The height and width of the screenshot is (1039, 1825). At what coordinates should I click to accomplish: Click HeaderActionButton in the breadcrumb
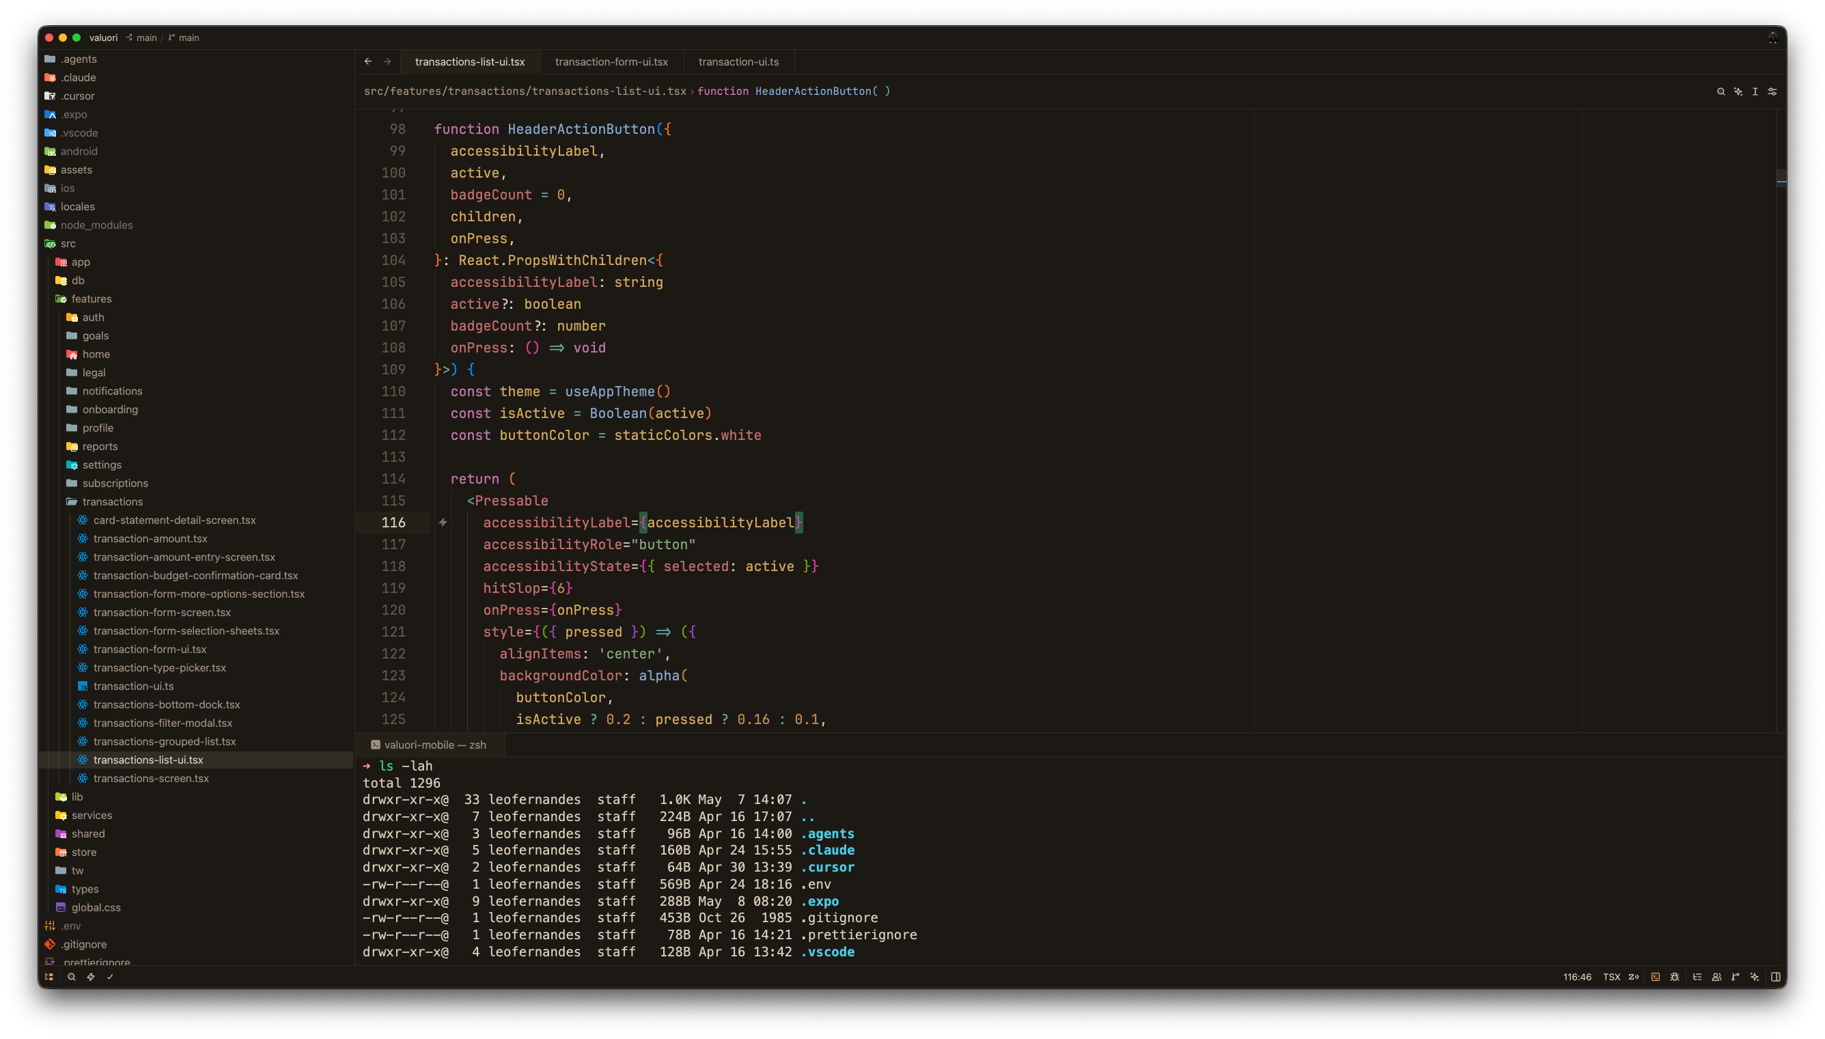pyautogui.click(x=813, y=92)
